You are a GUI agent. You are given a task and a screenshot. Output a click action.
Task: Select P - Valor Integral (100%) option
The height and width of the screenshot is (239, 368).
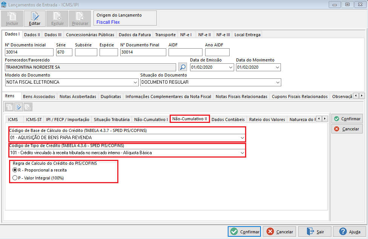click(x=38, y=178)
